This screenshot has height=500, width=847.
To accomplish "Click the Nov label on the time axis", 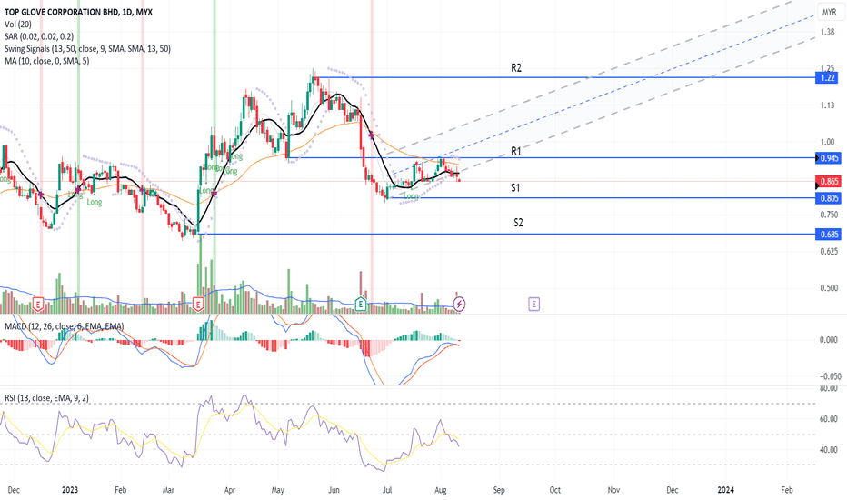I will [613, 490].
